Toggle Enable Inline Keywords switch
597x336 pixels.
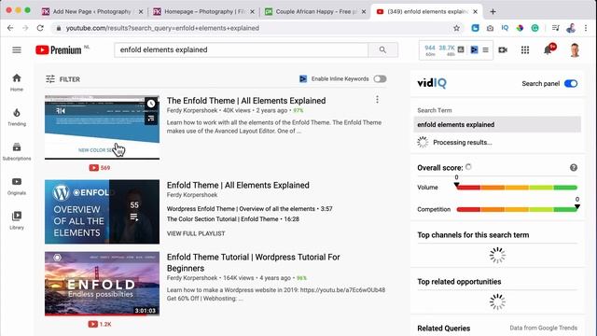point(380,78)
